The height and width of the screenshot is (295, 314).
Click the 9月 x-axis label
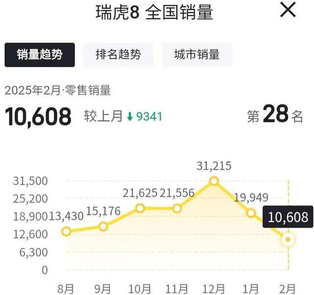click(103, 289)
